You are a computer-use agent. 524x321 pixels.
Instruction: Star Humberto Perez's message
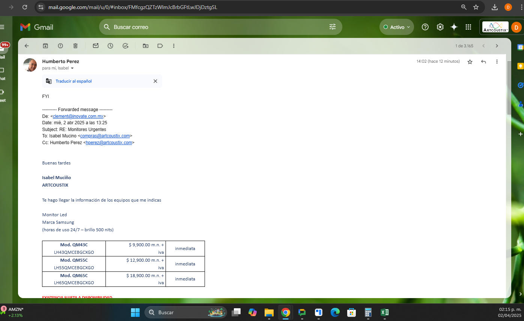[470, 62]
